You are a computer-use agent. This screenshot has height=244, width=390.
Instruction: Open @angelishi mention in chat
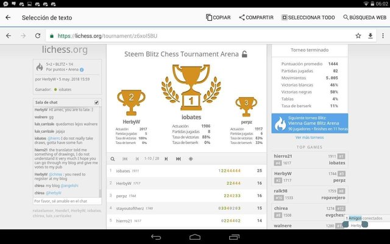pos(69,185)
